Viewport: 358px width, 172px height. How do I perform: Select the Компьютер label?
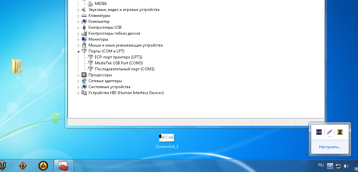pos(99,21)
